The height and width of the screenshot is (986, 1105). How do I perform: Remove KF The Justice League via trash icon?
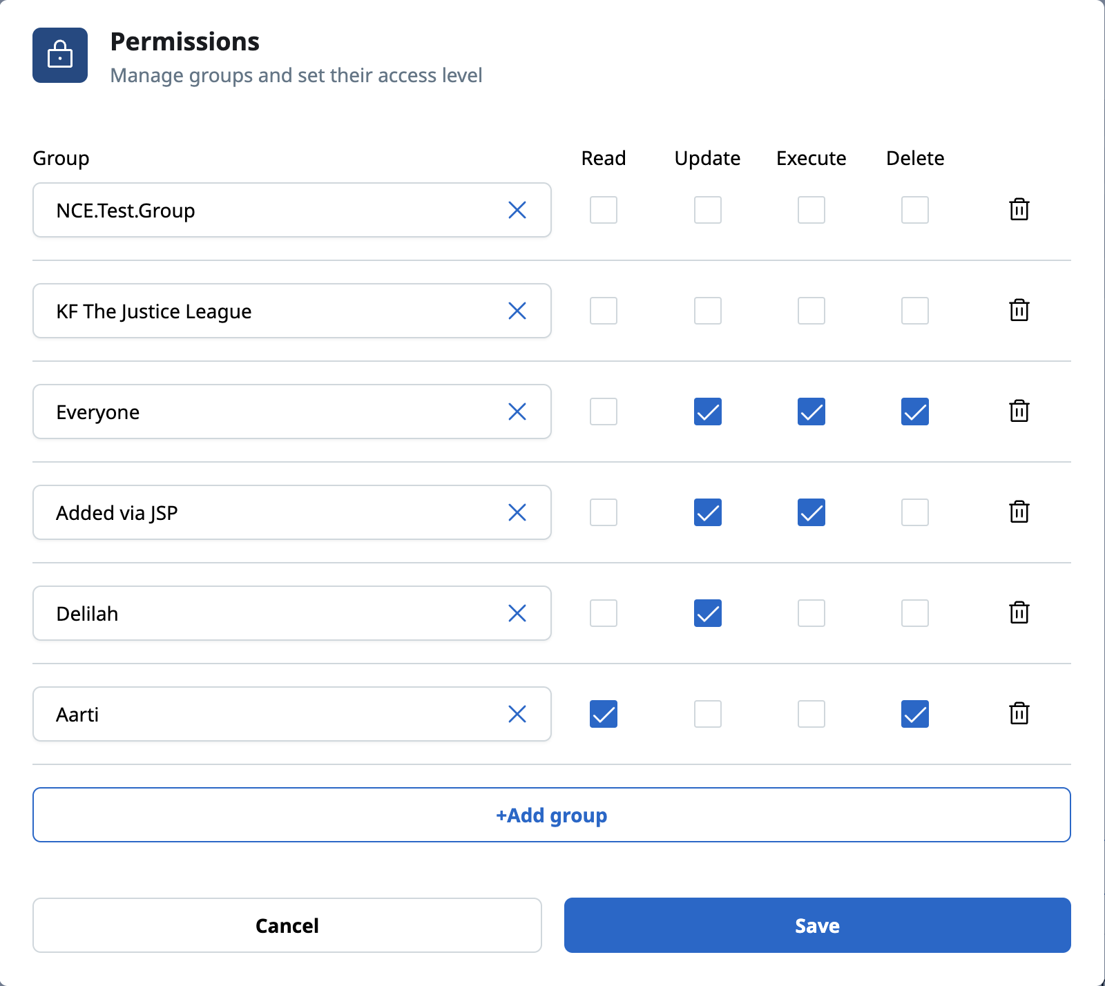(x=1019, y=310)
